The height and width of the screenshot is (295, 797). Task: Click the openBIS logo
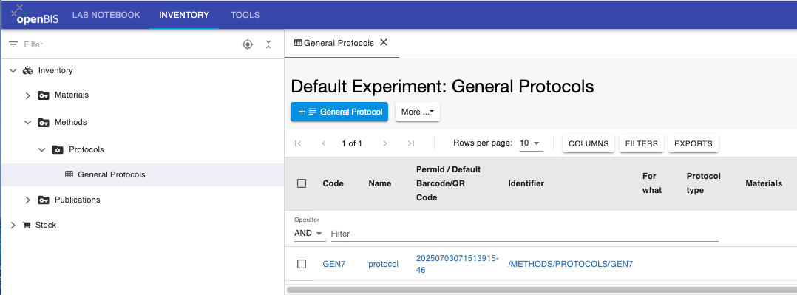click(35, 15)
